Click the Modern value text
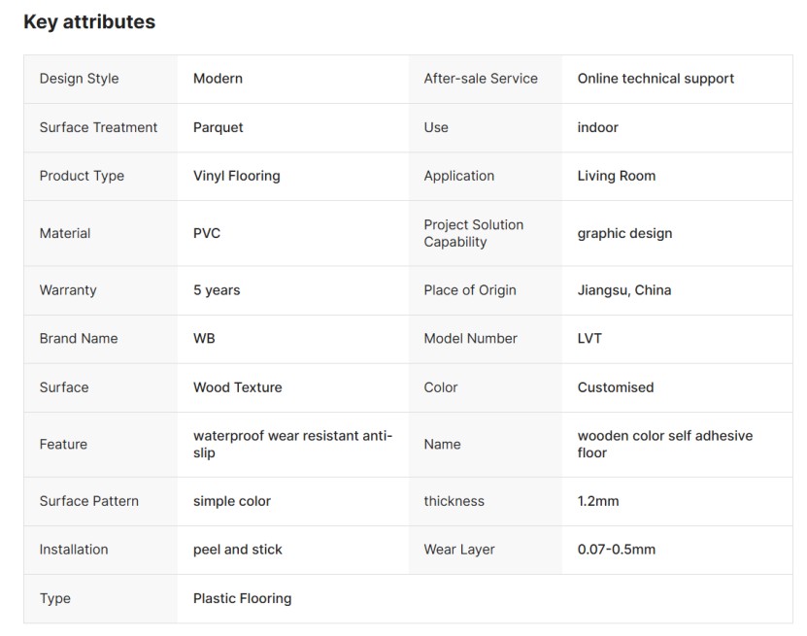 [218, 79]
